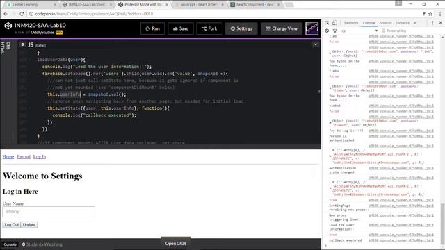Image resolution: width=445 pixels, height=250 pixels.
Task: Follow the Log In link in the preview
Action: pyautogui.click(x=40, y=156)
